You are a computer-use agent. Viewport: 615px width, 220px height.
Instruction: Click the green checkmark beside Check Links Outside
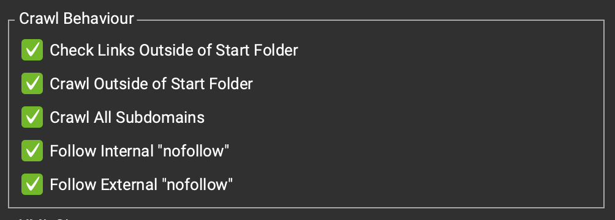[32, 50]
